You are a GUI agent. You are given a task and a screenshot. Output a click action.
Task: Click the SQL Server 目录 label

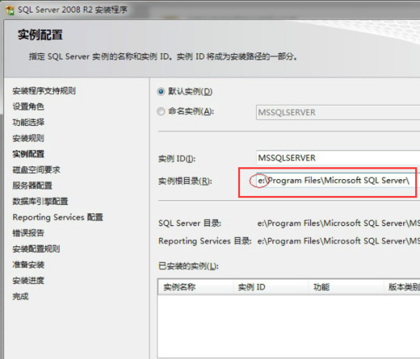click(x=190, y=223)
